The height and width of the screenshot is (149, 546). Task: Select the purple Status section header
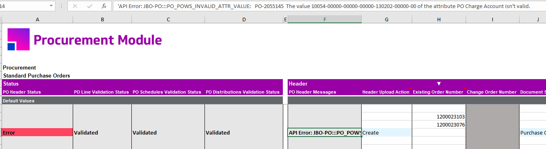tap(143, 84)
